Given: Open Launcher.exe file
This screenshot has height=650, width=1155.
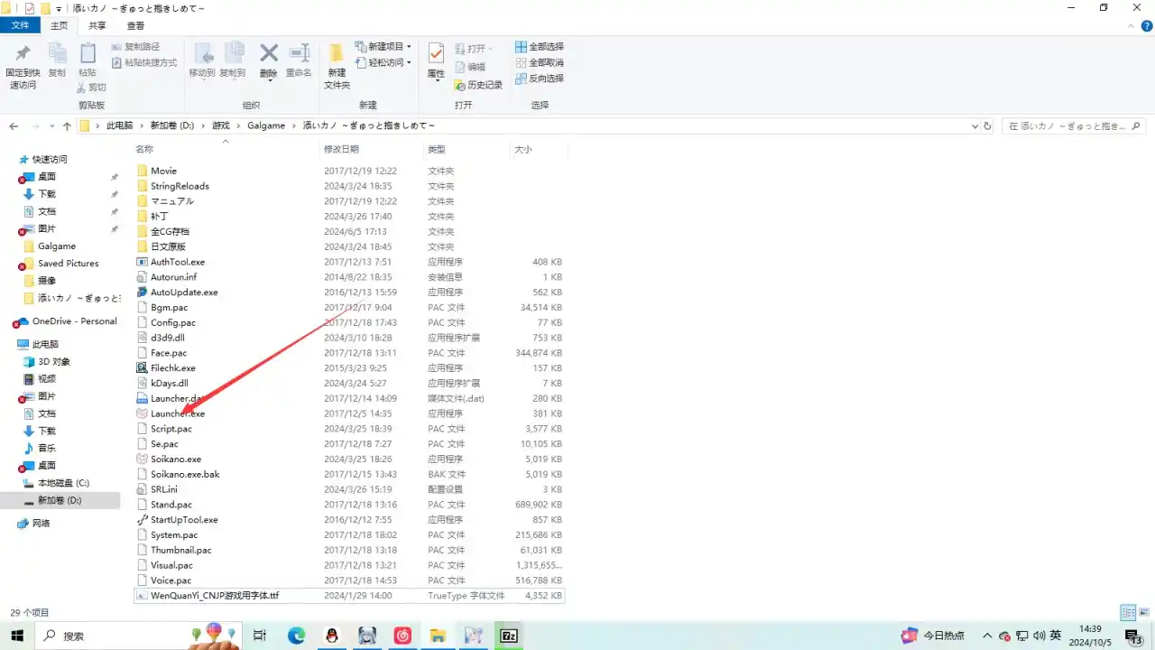Looking at the screenshot, I should [x=178, y=413].
